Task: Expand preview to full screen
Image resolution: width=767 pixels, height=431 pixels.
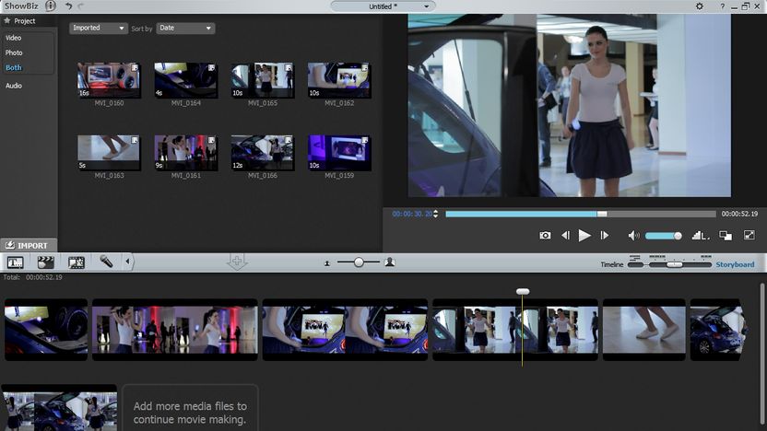Action: coord(749,235)
